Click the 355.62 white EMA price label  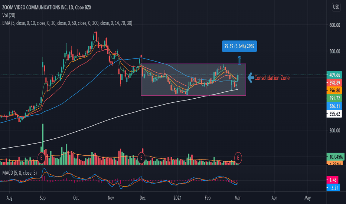[x=334, y=114]
